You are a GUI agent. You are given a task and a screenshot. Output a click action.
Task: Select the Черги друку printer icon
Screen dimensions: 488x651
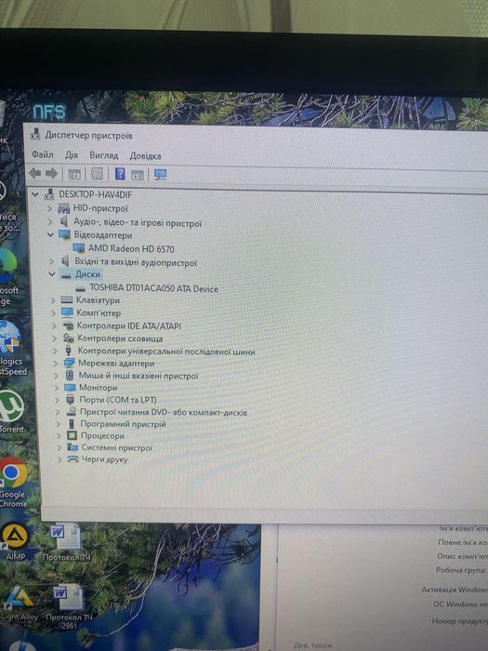73,458
